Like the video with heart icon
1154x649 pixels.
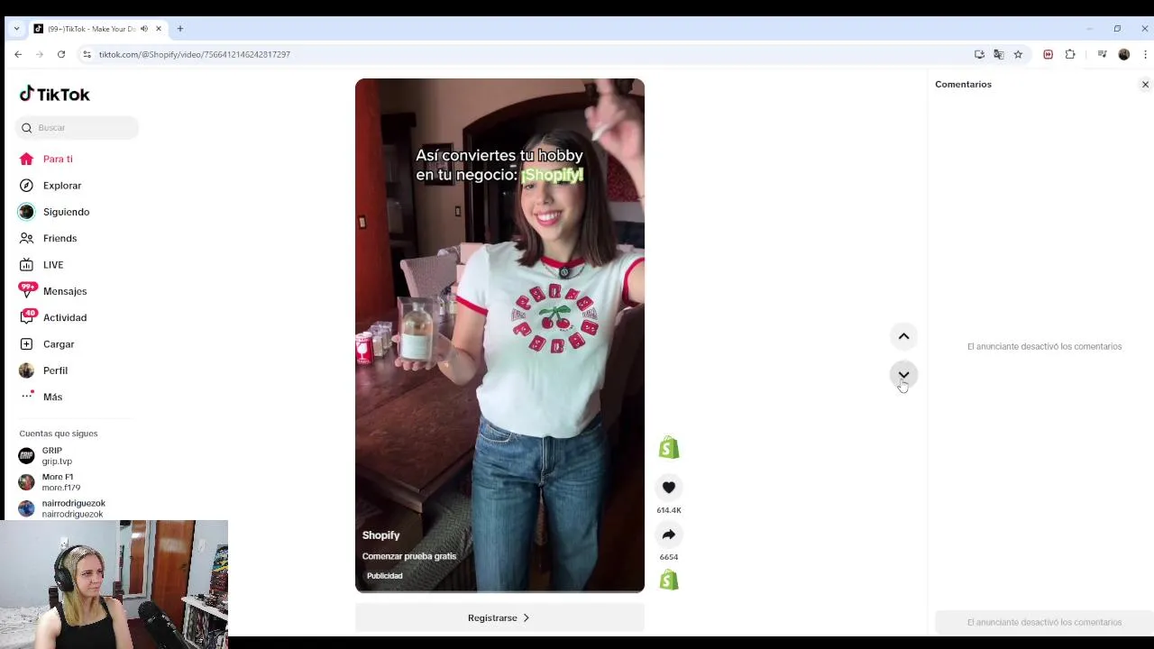coord(669,488)
